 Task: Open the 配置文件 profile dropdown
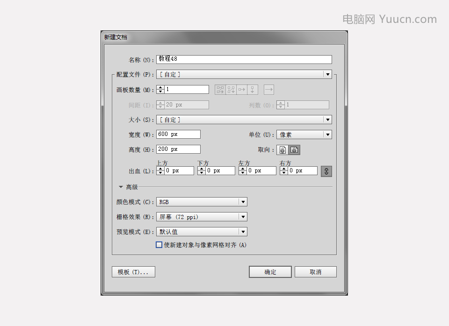[x=244, y=74]
